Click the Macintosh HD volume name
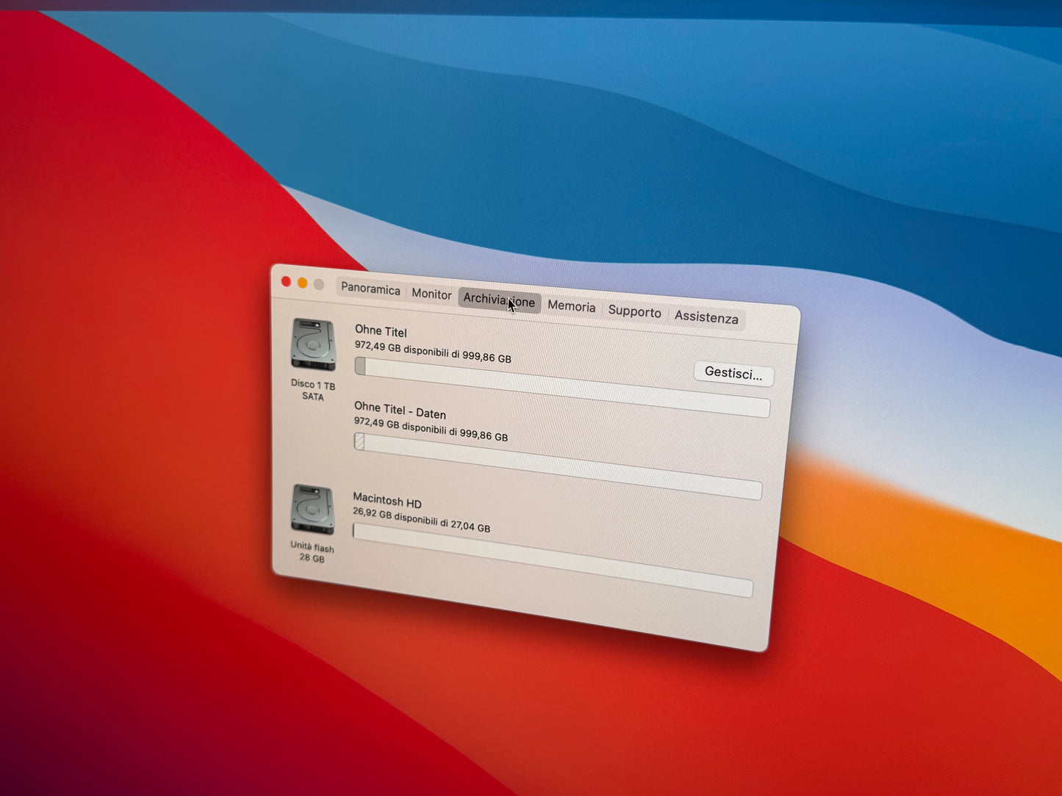1062x796 pixels. click(387, 501)
